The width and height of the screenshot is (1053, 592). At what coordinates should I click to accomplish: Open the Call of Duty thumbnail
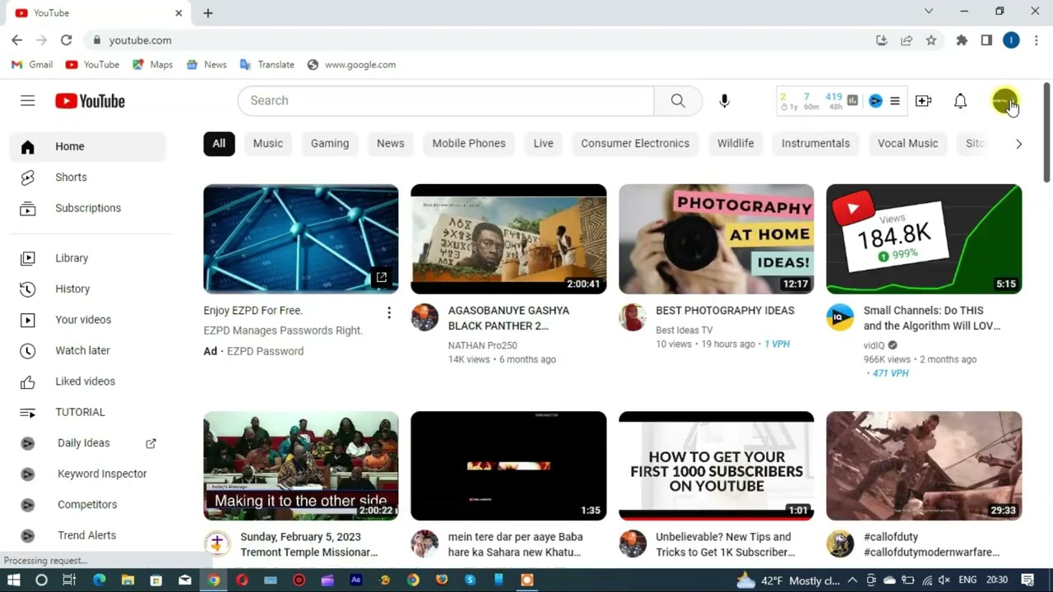pos(924,465)
